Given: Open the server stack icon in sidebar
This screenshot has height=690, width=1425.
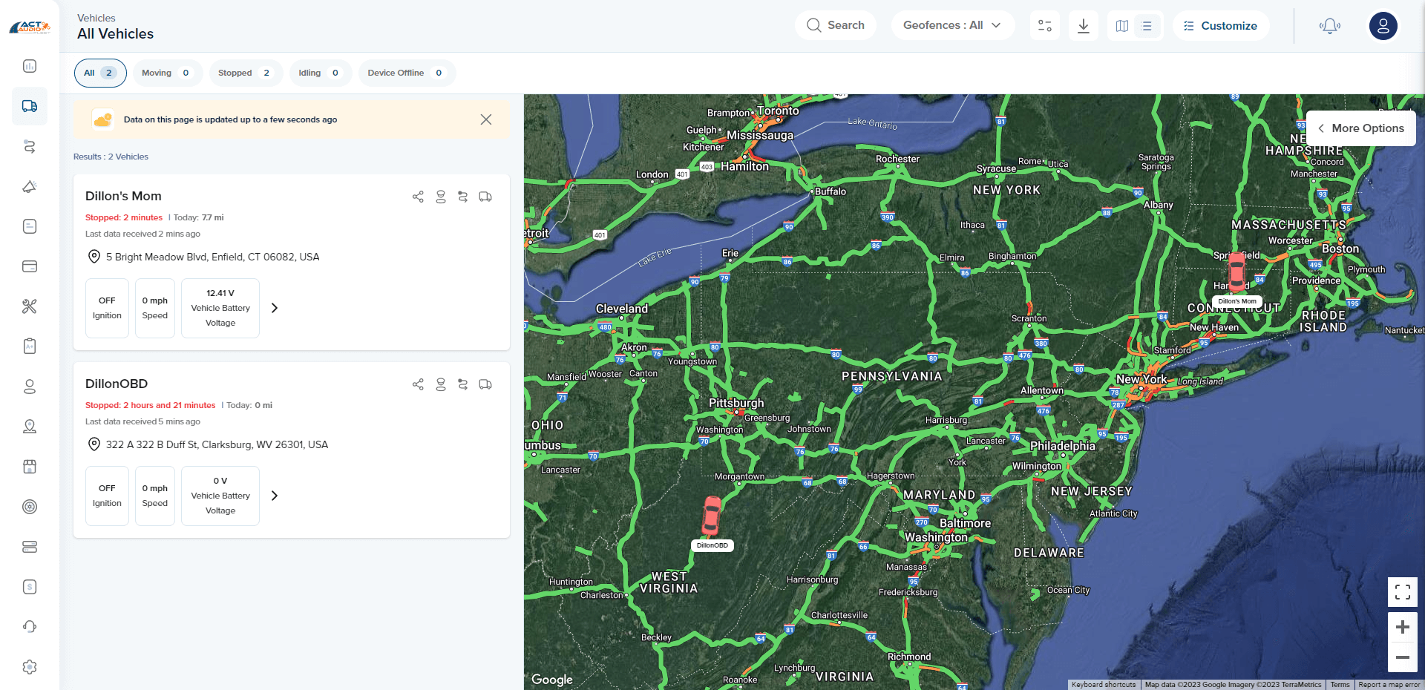Looking at the screenshot, I should [30, 547].
